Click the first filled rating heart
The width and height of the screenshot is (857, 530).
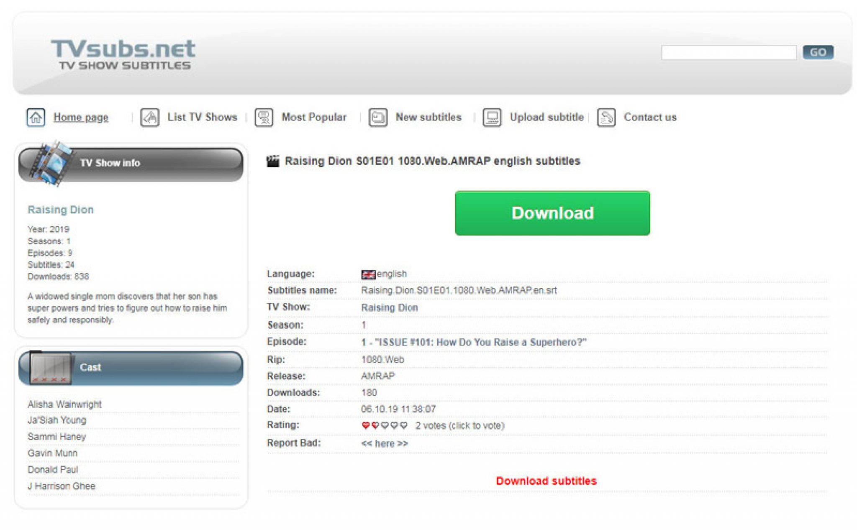click(365, 425)
